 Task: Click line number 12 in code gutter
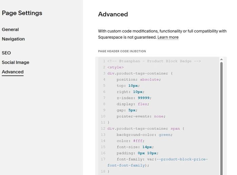(x=103, y=129)
